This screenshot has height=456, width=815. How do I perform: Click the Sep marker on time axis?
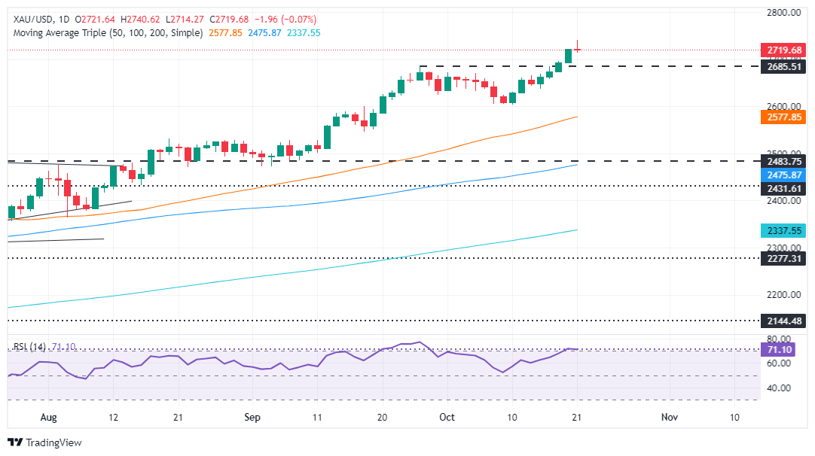(252, 417)
